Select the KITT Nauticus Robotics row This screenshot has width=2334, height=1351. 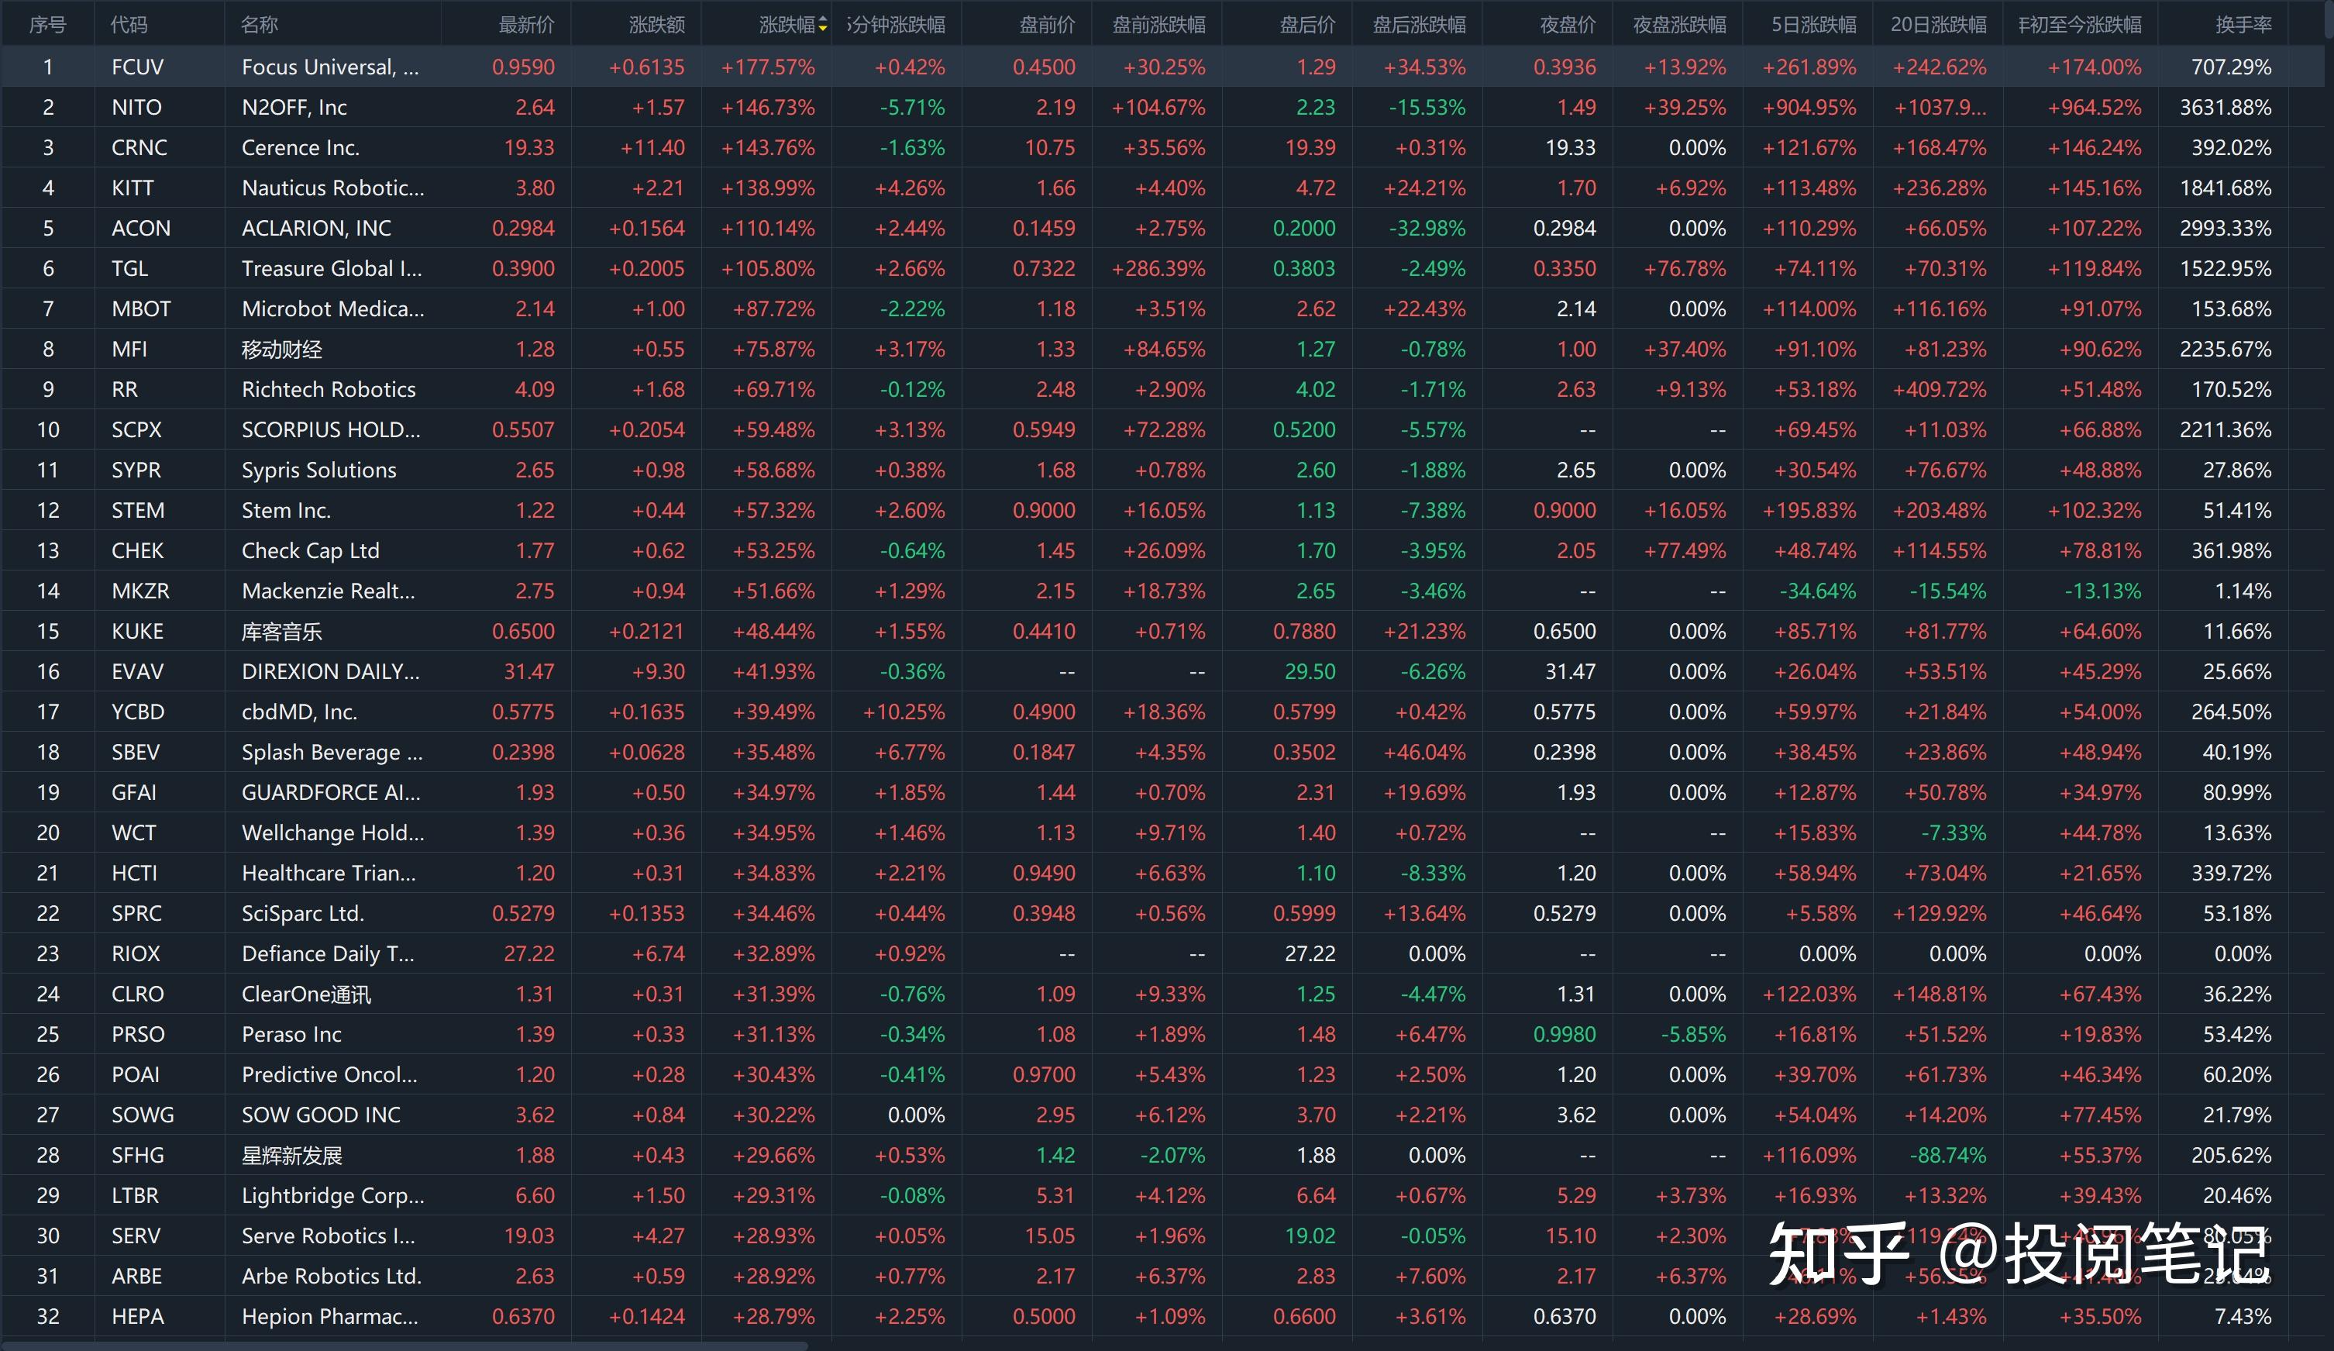[x=332, y=188]
